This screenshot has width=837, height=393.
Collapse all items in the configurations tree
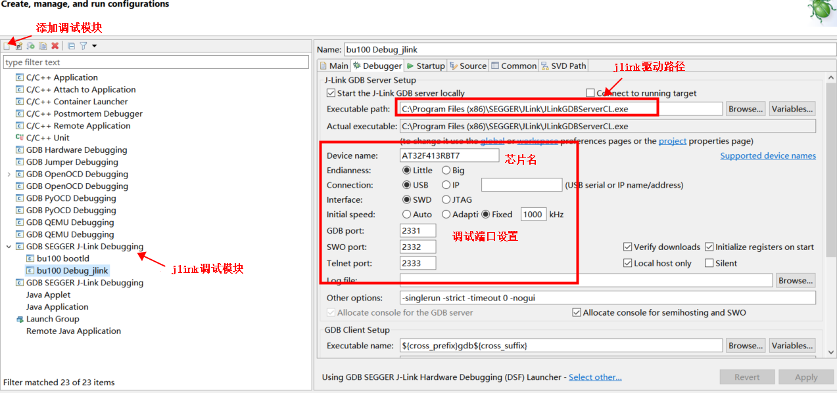coord(71,46)
